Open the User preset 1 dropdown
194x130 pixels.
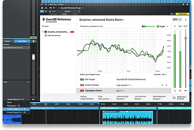[124, 85]
